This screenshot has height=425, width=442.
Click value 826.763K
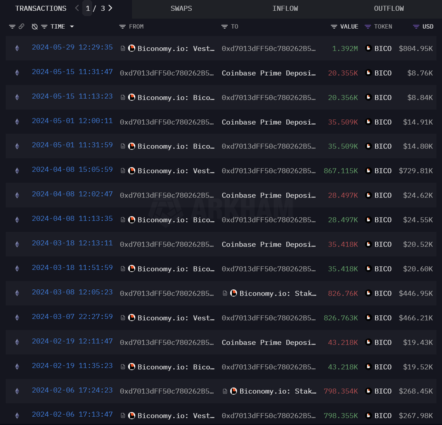pyautogui.click(x=341, y=318)
